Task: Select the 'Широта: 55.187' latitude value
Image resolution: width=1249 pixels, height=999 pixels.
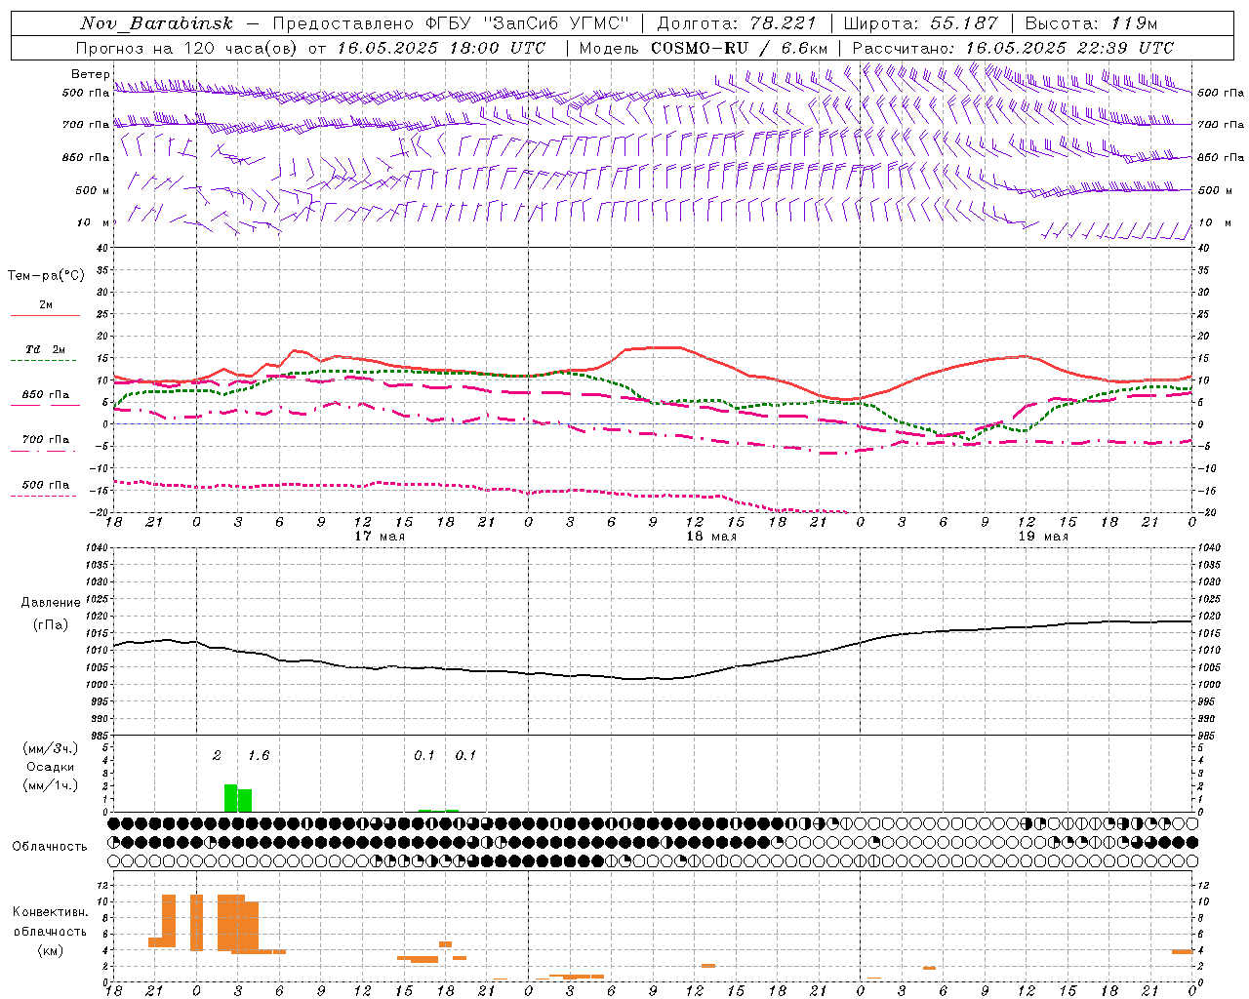Action: point(921,23)
